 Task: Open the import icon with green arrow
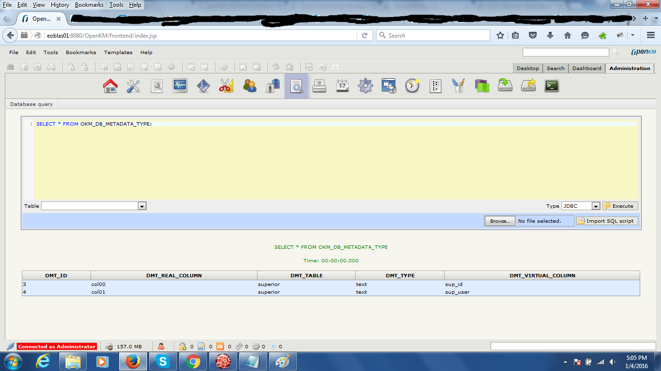point(505,86)
